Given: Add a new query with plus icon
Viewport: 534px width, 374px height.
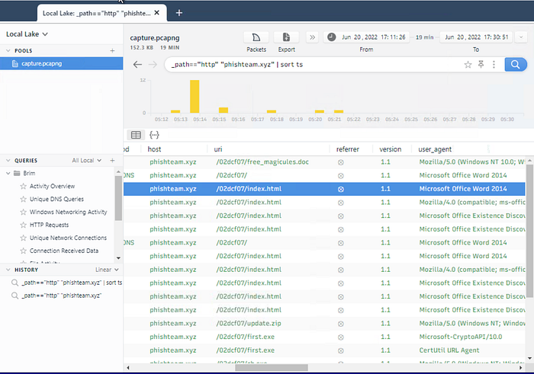Looking at the screenshot, I should (x=112, y=161).
